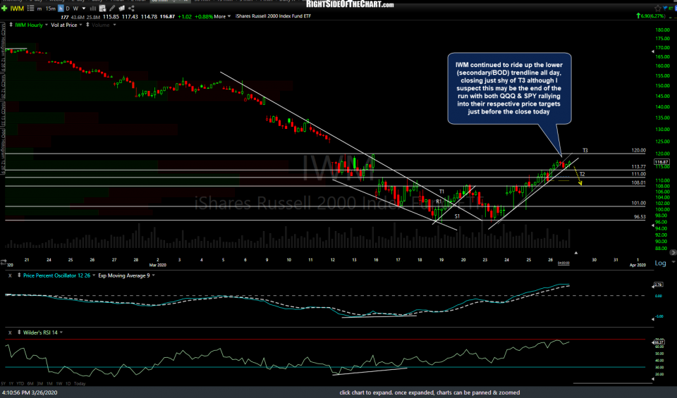Set time range to 1D
The width and height of the screenshot is (677, 398).
[68, 384]
